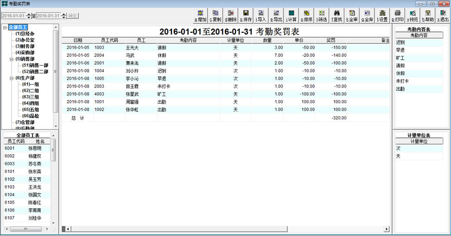Screen dimensions: 451x236
Task: Select (52)销售二部 in tree
Action: pos(35,71)
